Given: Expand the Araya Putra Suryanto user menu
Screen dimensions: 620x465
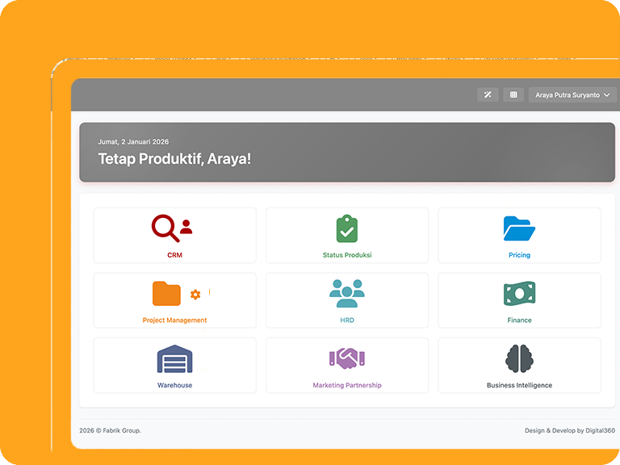Looking at the screenshot, I should 572,95.
